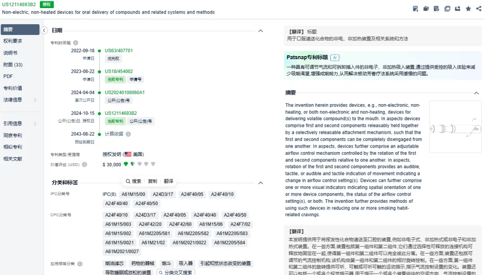Open 相似专利 sidebar item
This screenshot has height=275, width=484.
click(13, 147)
